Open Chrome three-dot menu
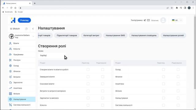 click(193, 8)
